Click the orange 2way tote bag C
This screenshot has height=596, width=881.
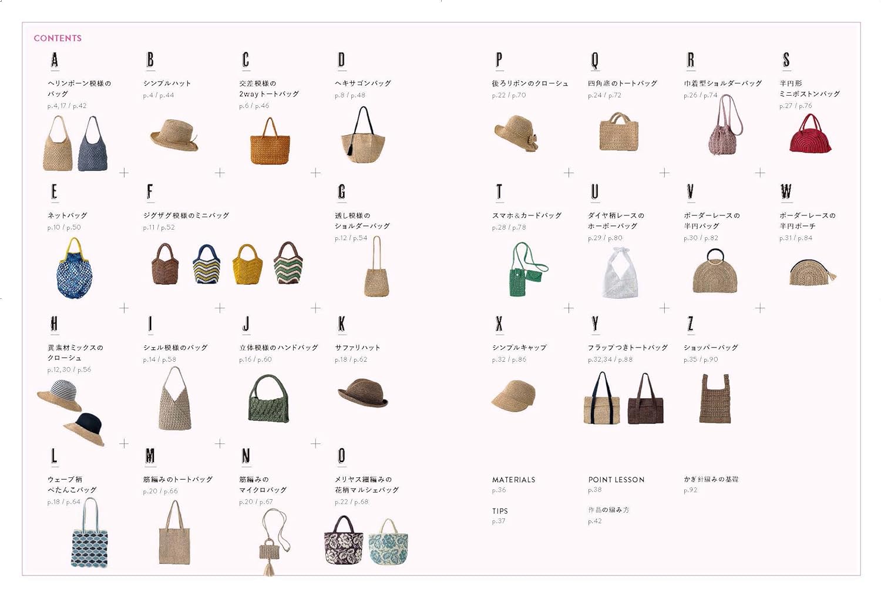click(270, 141)
